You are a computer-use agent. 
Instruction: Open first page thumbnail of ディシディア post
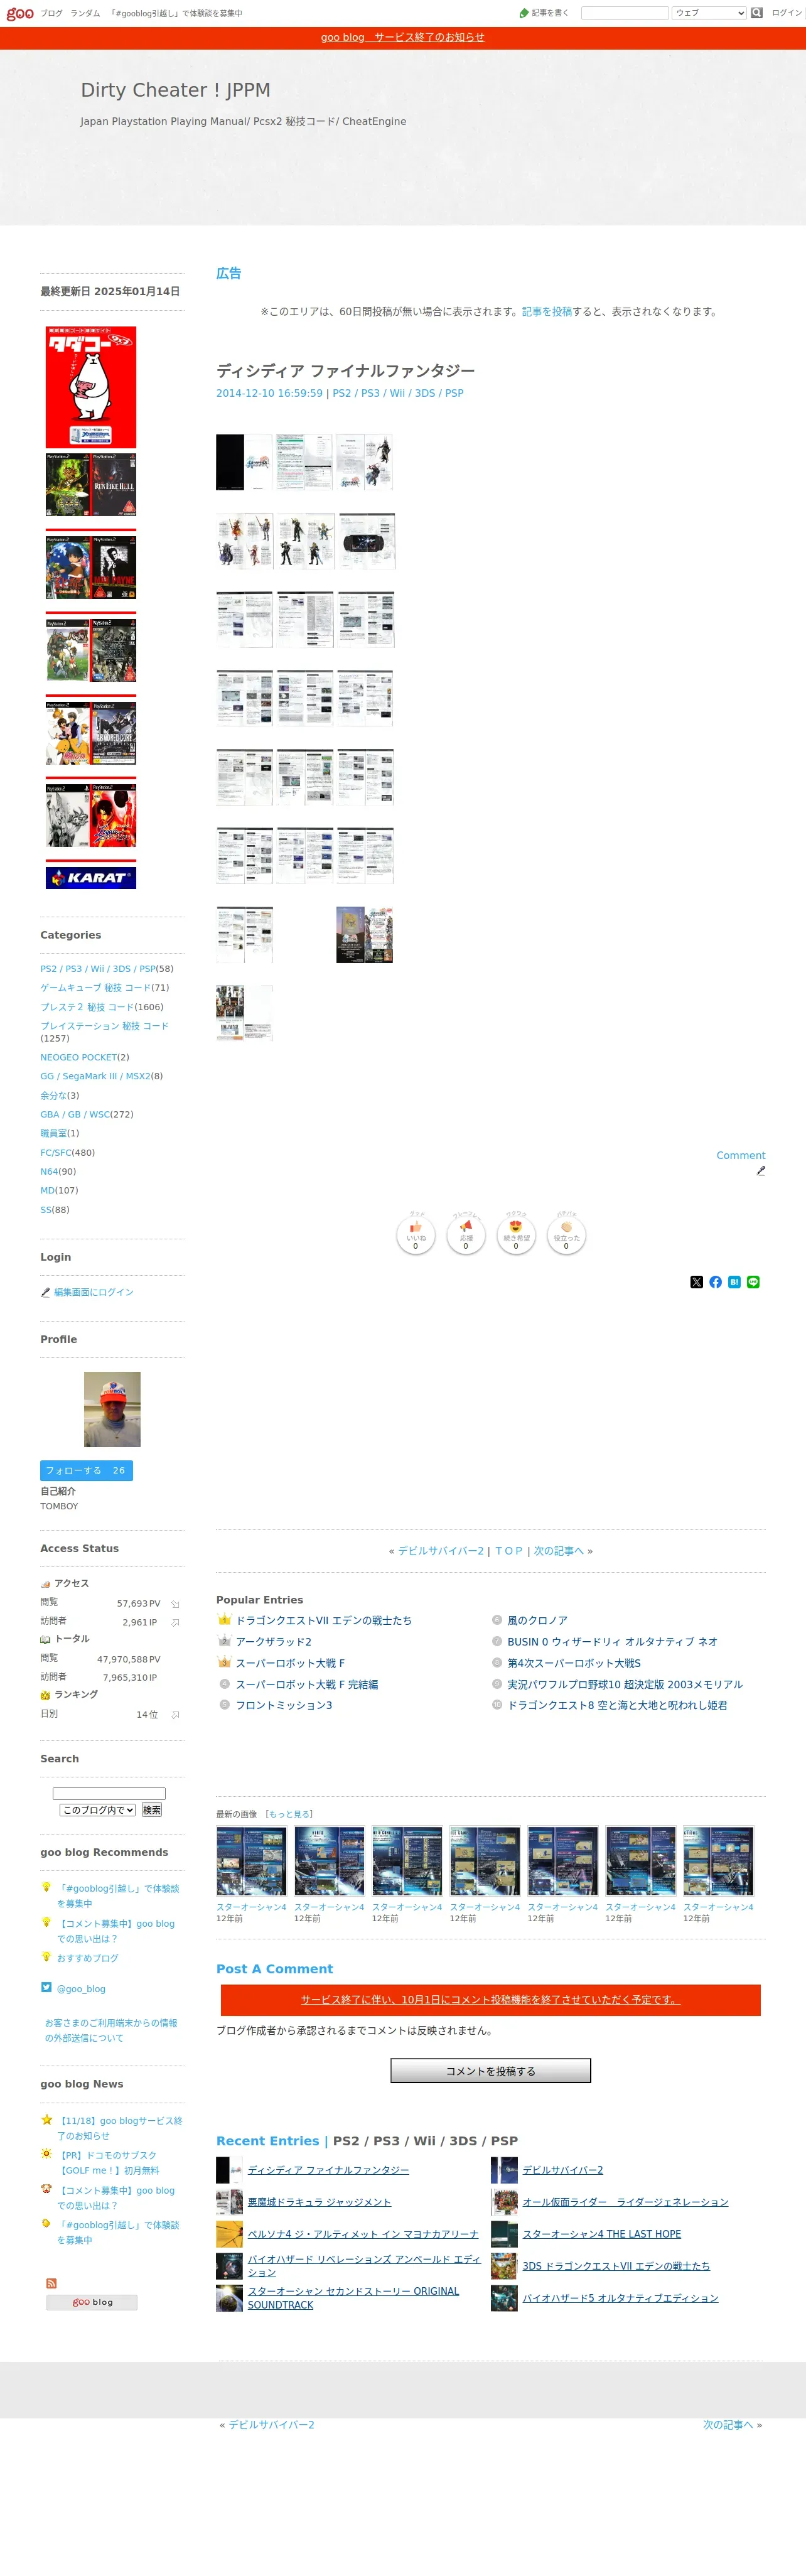click(244, 462)
